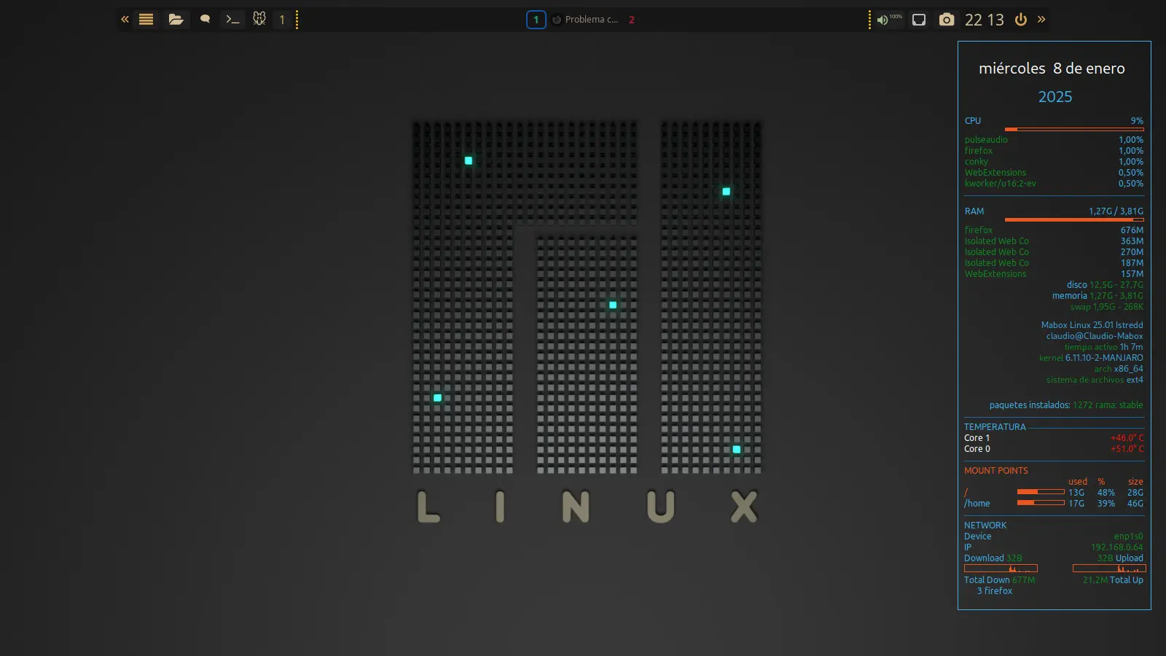Focus the 'Problema c...' window task button

[585, 20]
